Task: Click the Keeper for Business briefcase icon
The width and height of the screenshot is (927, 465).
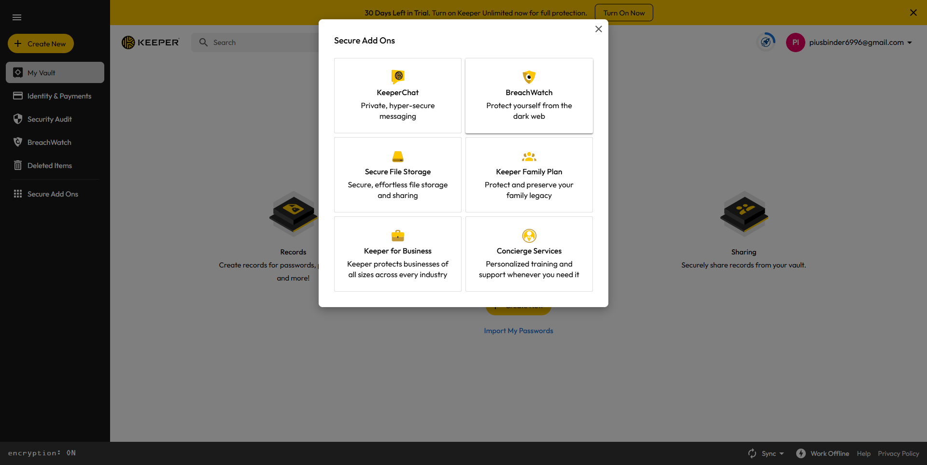Action: point(398,236)
